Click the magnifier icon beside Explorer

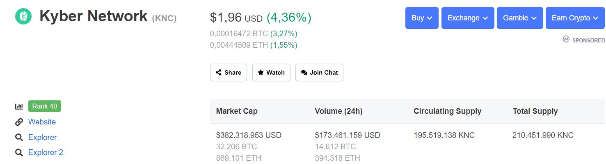(19, 137)
